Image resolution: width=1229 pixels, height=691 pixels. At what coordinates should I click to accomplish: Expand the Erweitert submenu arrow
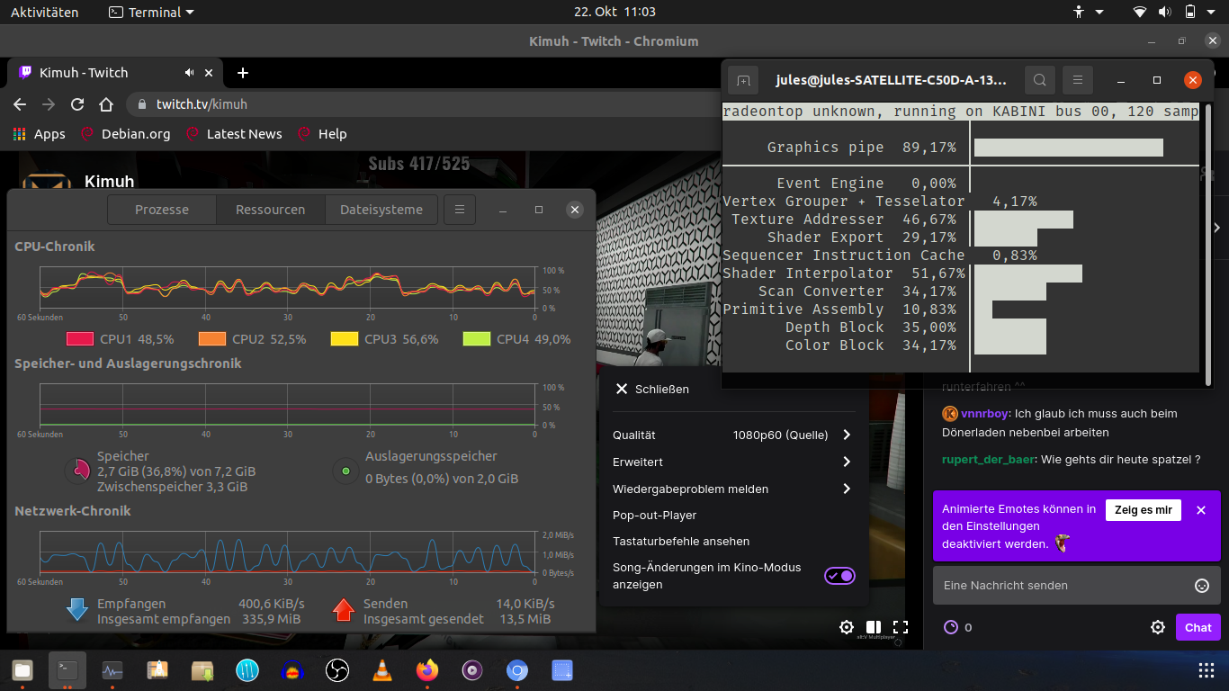847,462
